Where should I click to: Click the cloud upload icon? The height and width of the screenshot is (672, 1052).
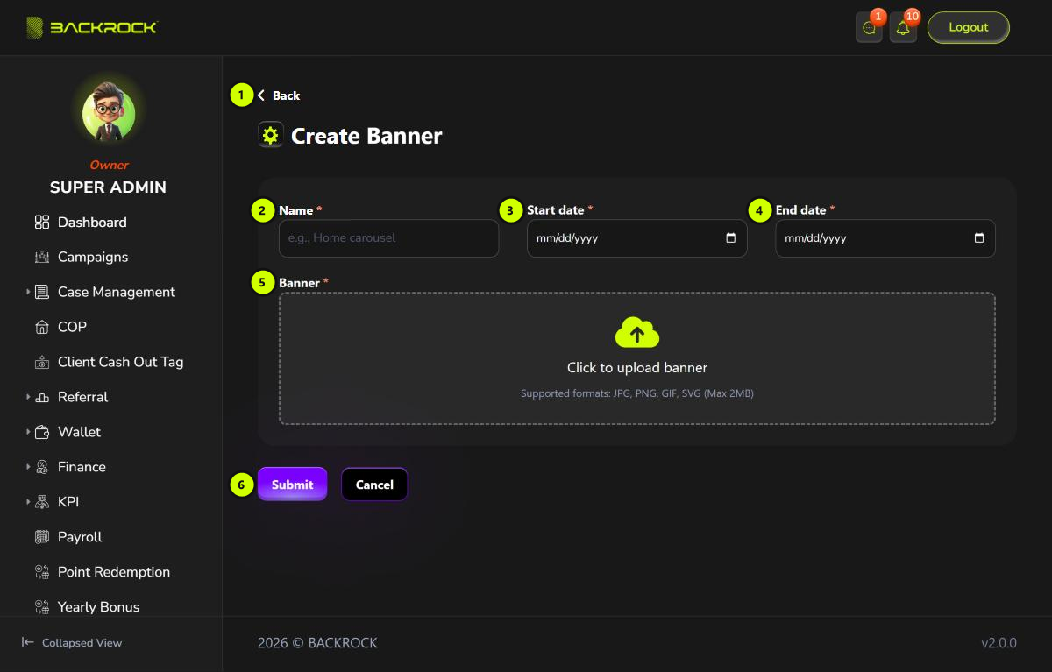tap(637, 333)
